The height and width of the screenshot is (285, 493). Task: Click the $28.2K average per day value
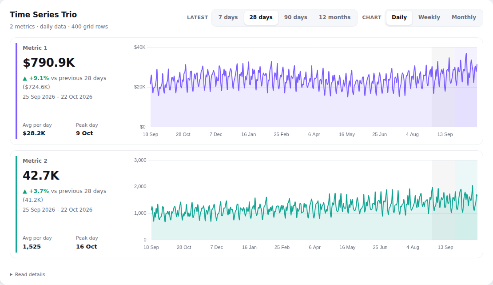34,133
